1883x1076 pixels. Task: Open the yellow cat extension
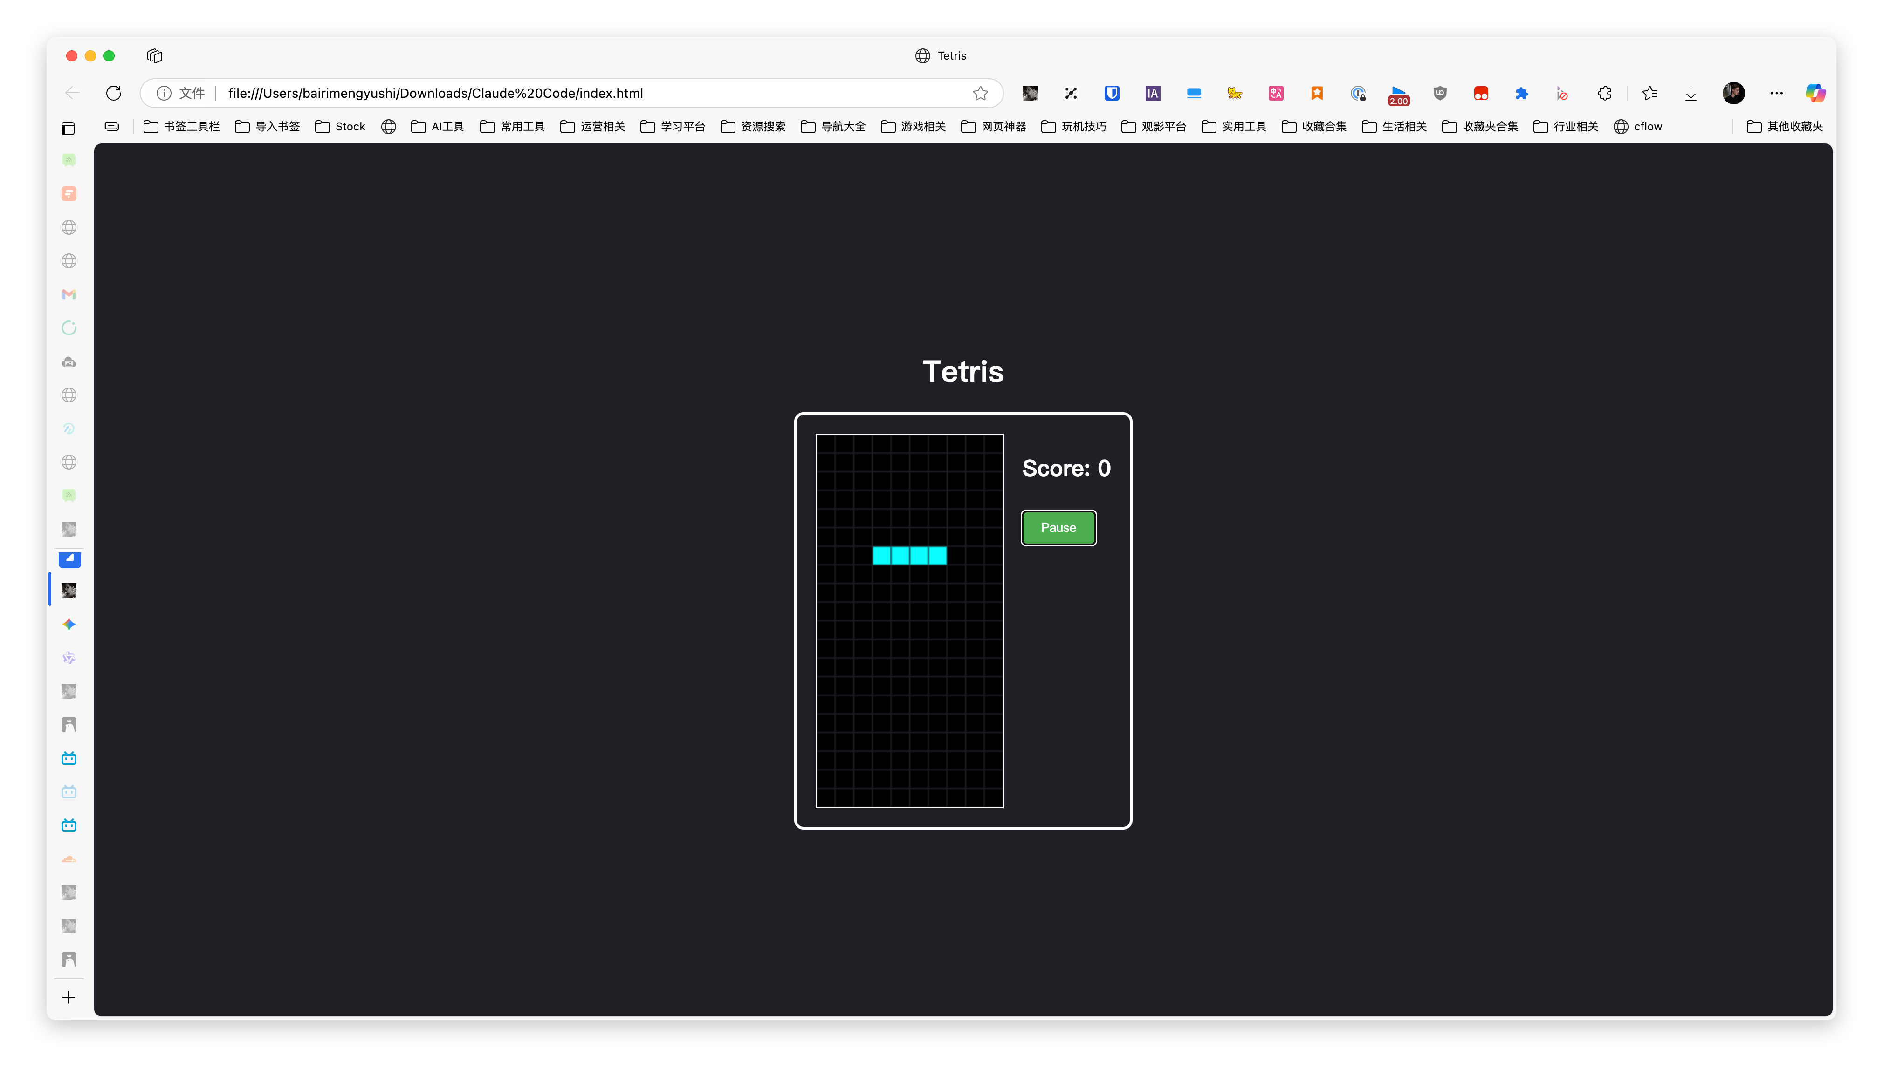click(1235, 93)
